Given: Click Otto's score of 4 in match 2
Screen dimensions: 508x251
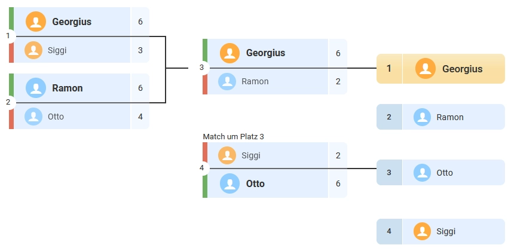Looking at the screenshot, I should click(x=140, y=117).
